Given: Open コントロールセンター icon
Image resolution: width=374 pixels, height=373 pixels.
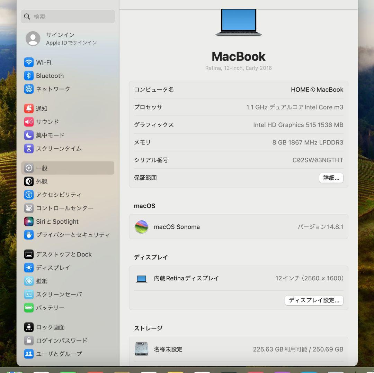Looking at the screenshot, I should pyautogui.click(x=29, y=208).
